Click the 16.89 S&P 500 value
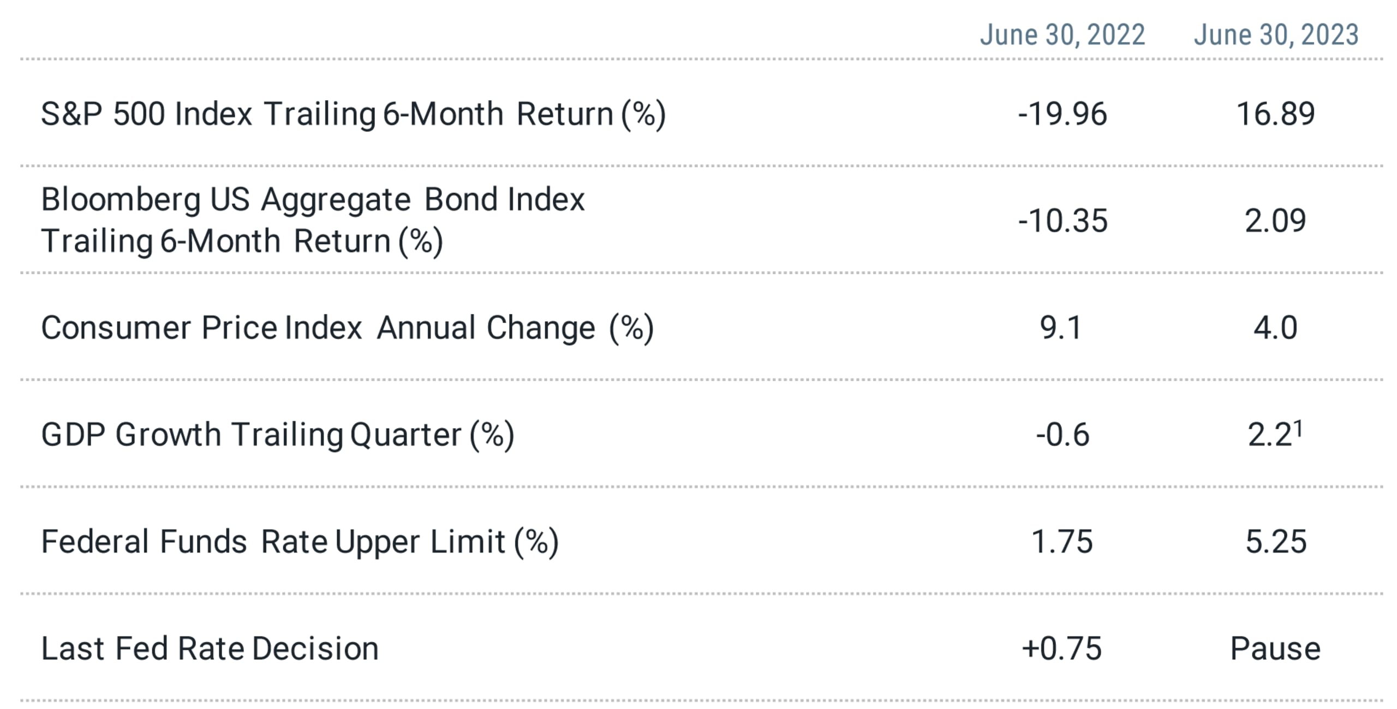 coord(1275,114)
